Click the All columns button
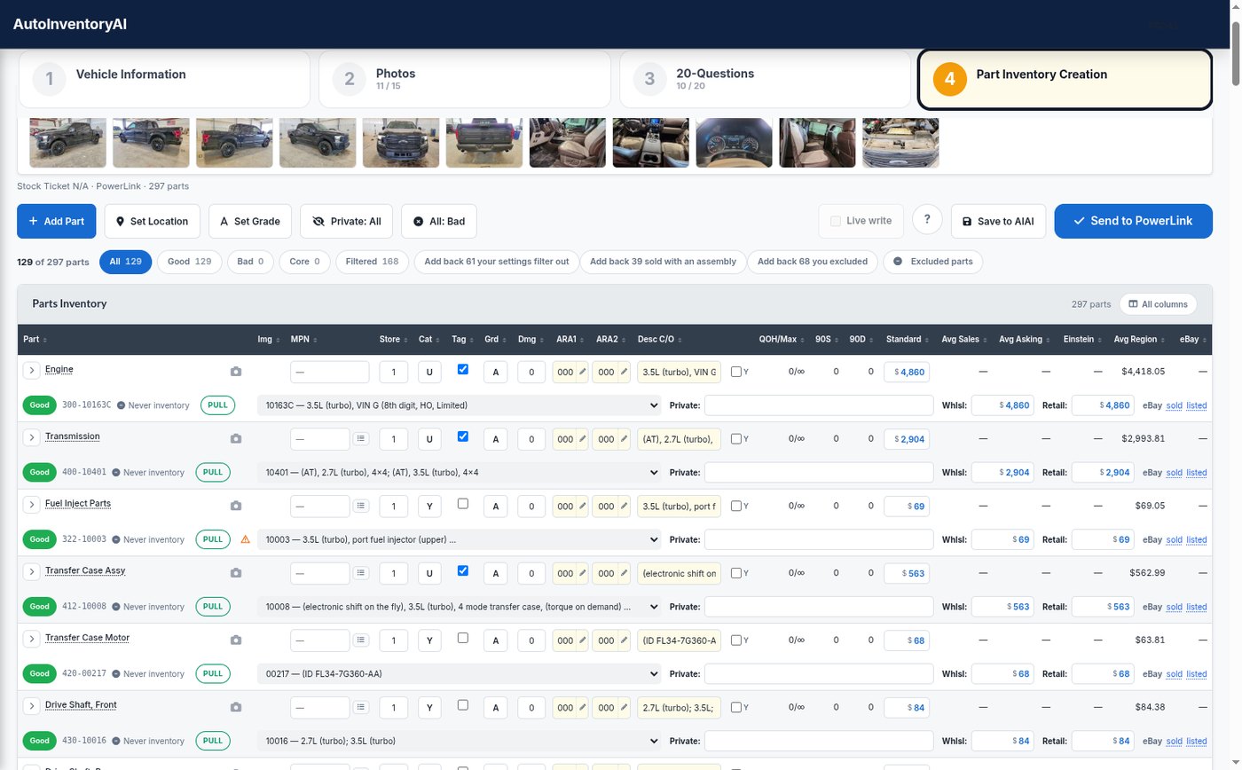Viewport: 1242px width, 770px height. pyautogui.click(x=1158, y=304)
